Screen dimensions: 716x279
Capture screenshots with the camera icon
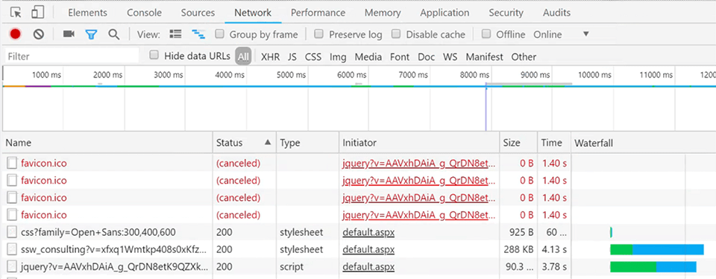coord(69,34)
